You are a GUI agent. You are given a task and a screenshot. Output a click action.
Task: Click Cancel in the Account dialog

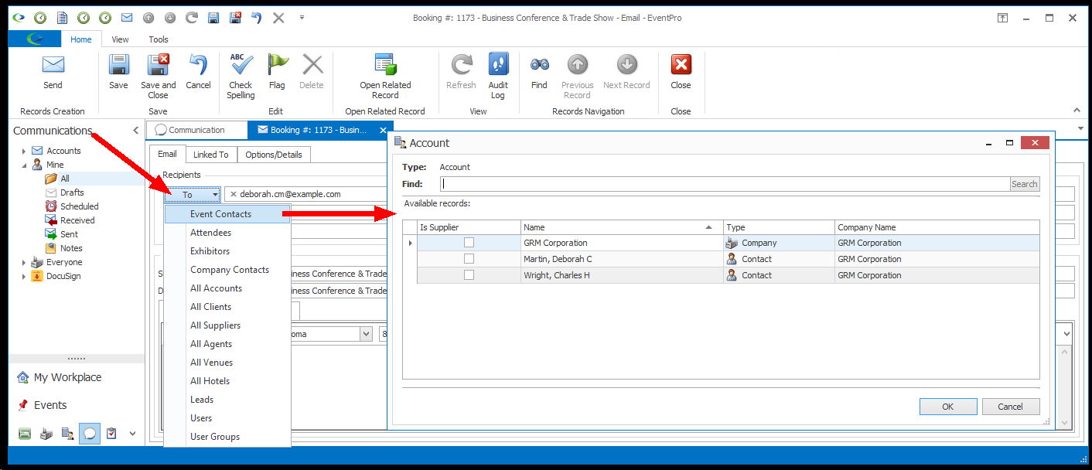click(x=1011, y=407)
